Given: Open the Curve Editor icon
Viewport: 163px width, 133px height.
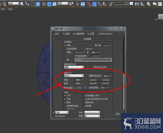Looking at the screenshot, I should [x=160, y=4].
